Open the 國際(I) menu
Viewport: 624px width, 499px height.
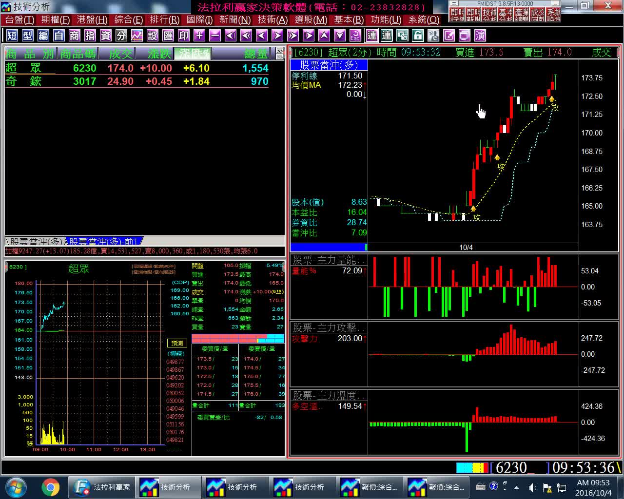200,20
